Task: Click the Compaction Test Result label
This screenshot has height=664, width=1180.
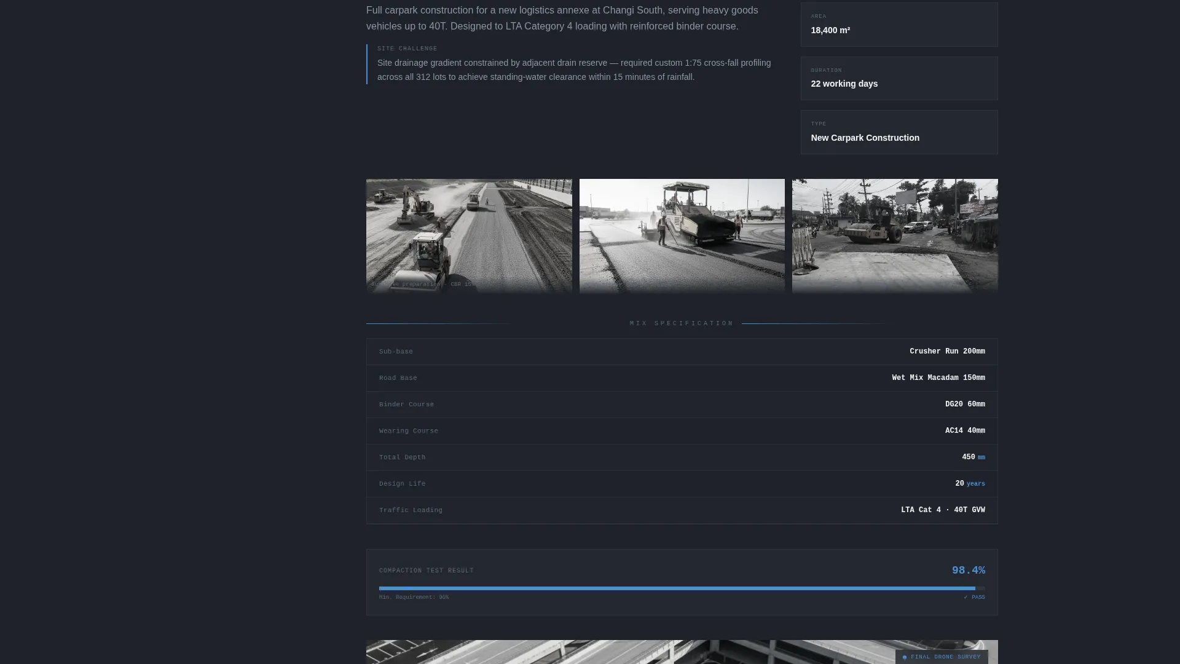Action: point(426,571)
